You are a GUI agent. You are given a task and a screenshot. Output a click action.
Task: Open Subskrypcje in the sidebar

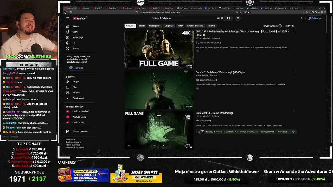click(x=78, y=37)
